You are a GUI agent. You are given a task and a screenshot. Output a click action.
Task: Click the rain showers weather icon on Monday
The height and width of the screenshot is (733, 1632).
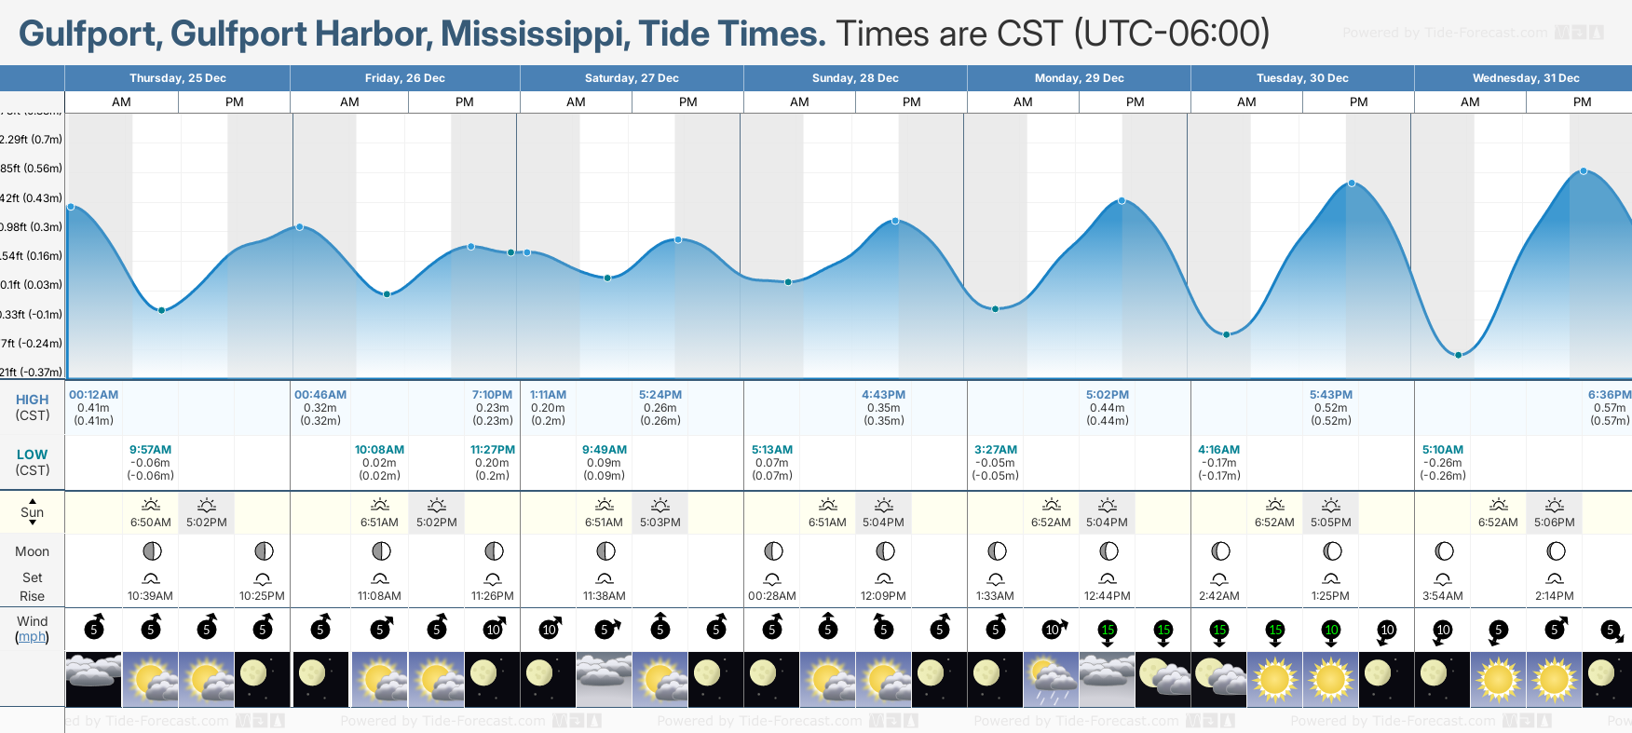(x=1051, y=680)
